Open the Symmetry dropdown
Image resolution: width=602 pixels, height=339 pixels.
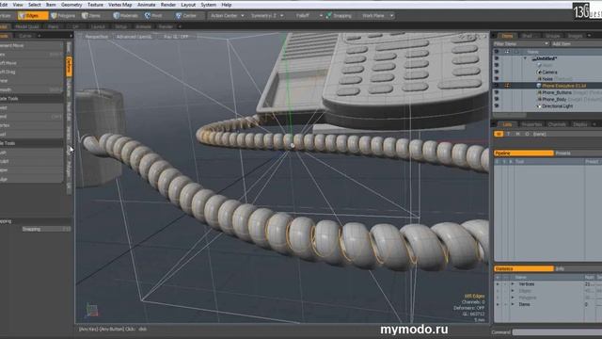pyautogui.click(x=267, y=16)
